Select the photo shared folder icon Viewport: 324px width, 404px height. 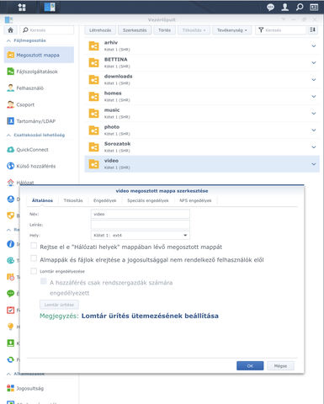tap(93, 130)
